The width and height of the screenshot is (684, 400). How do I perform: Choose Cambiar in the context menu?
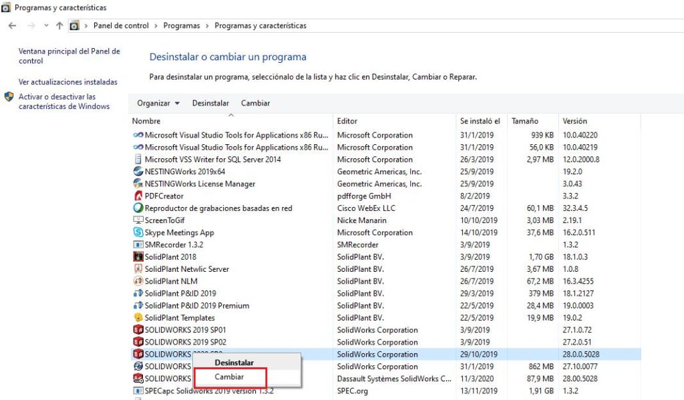229,377
